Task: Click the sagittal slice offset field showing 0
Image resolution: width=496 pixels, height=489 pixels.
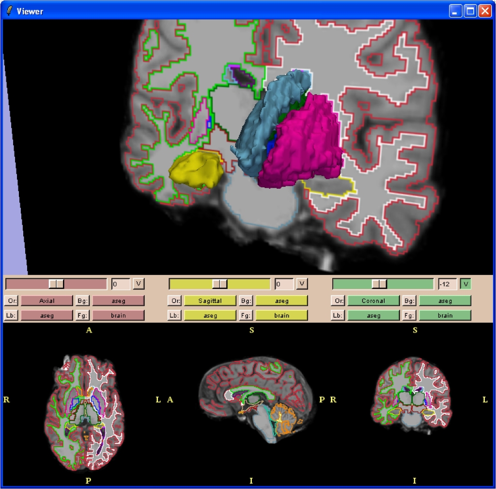Action: [x=284, y=284]
